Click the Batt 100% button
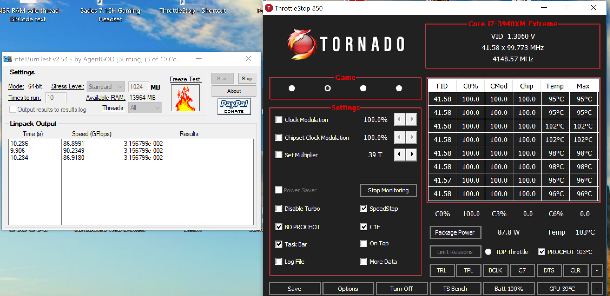This screenshot has height=296, width=610. click(509, 289)
